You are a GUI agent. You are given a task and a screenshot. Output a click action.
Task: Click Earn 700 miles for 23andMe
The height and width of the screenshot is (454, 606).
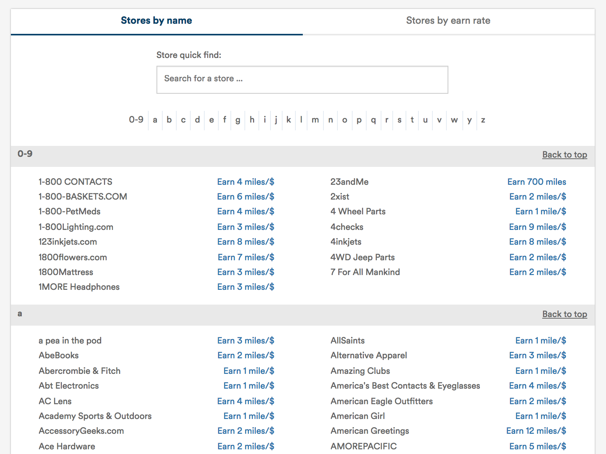(537, 182)
